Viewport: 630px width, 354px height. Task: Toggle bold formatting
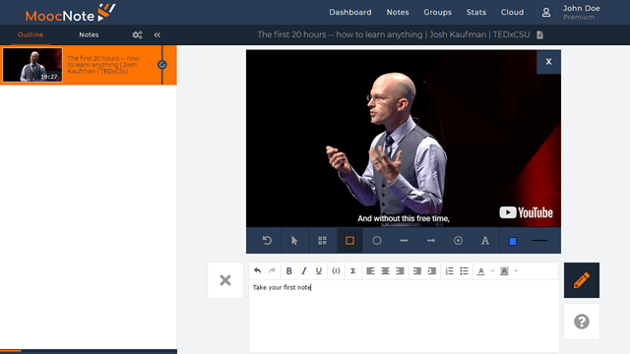(x=288, y=271)
